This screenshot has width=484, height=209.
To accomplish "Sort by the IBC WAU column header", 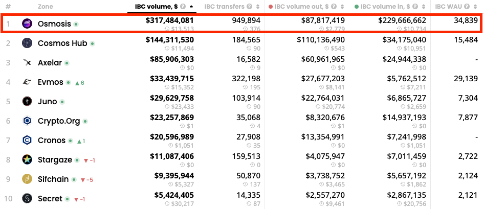I will coord(449,6).
